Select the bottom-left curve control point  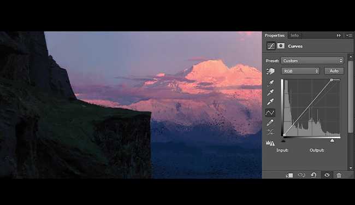[x=284, y=135]
